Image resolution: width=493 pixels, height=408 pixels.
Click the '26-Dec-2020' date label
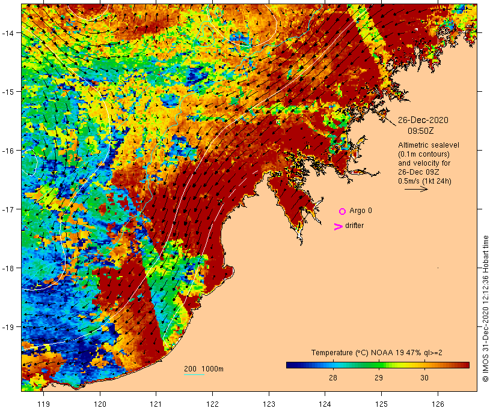(423, 120)
